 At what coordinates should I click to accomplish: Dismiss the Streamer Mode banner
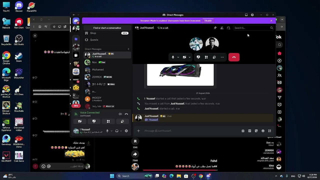pyautogui.click(x=271, y=21)
